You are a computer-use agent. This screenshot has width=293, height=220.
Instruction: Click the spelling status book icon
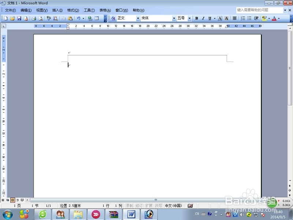click(x=190, y=206)
